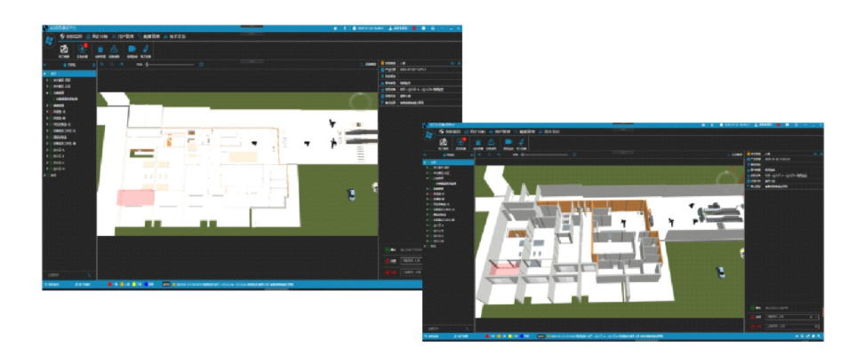This screenshot has height=355, width=849.
Task: Click the home icon in left window's title bar
Action: coord(334,28)
